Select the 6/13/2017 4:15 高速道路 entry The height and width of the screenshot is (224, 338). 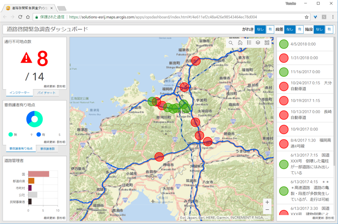tap(305, 191)
